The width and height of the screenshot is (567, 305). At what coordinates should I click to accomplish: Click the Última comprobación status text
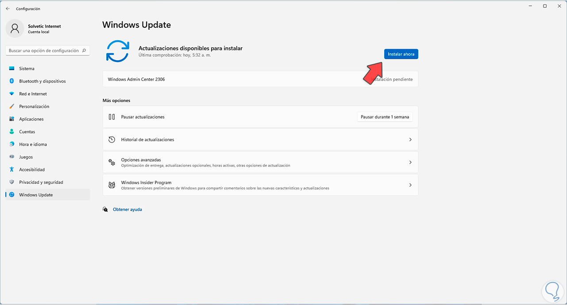coord(175,55)
